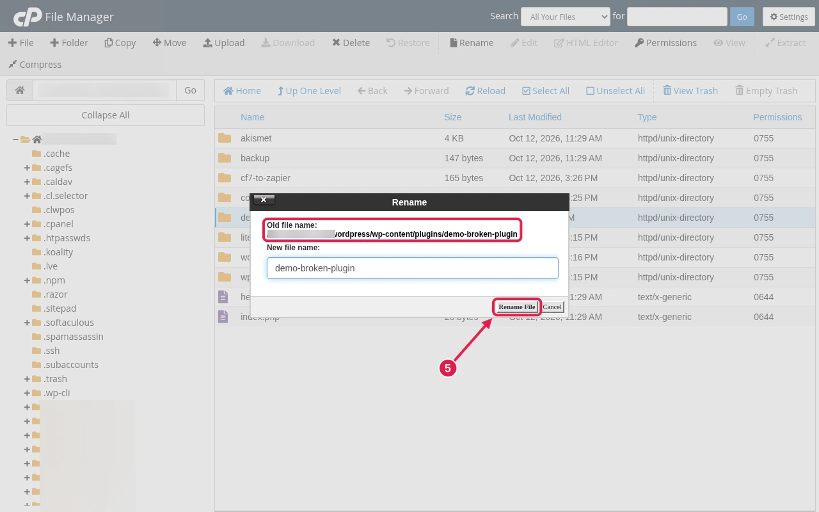Sort by the Name column header
This screenshot has height=512, width=819.
pos(252,117)
